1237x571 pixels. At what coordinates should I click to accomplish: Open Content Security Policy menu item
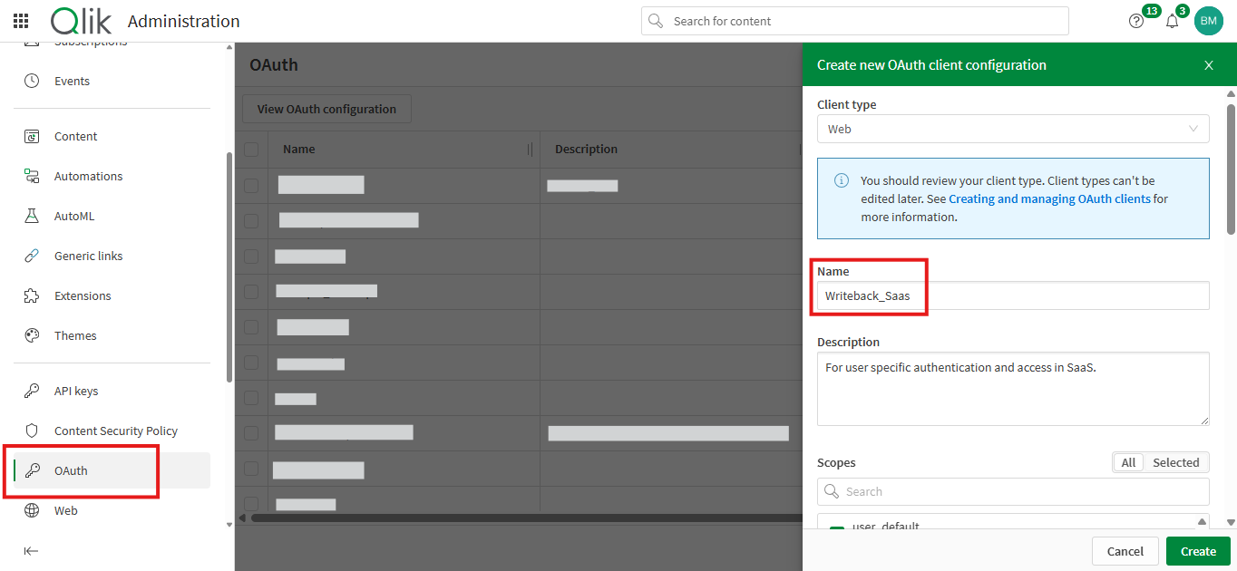click(116, 431)
